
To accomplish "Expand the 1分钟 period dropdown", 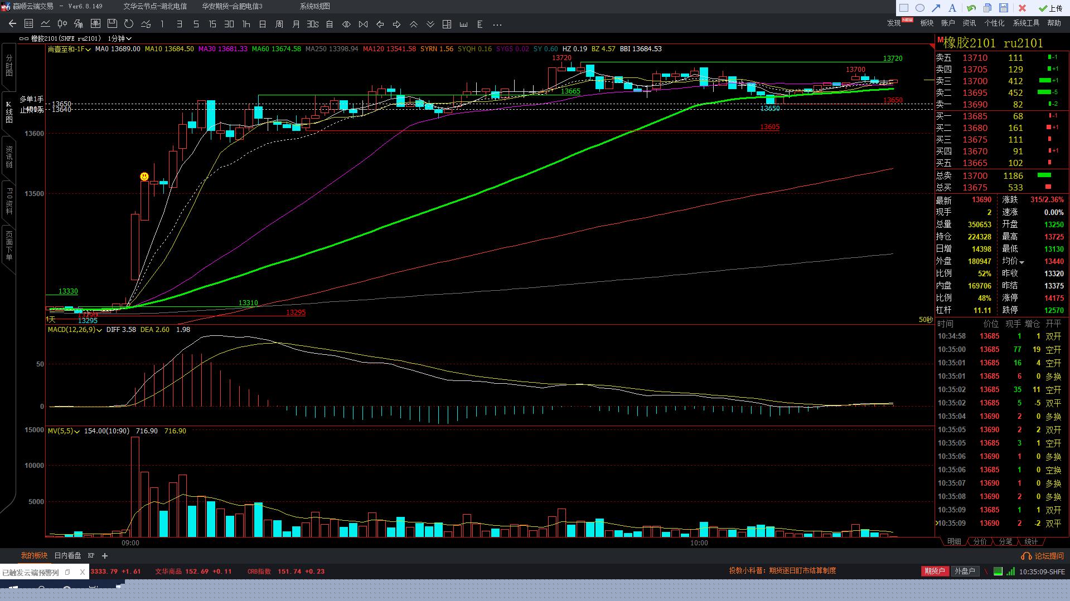I will tap(120, 38).
